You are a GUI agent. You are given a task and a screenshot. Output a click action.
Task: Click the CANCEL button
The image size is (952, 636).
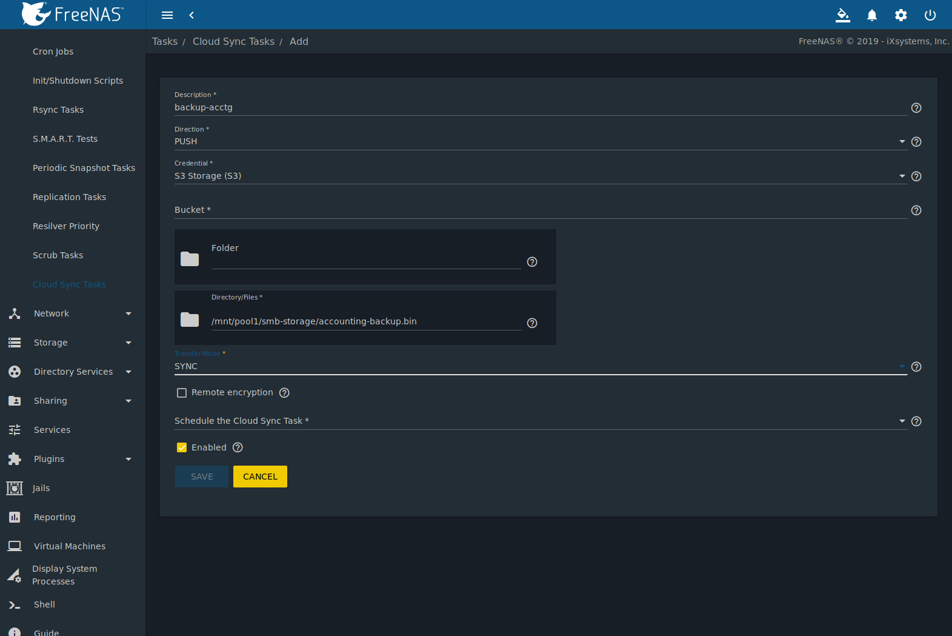pyautogui.click(x=260, y=477)
